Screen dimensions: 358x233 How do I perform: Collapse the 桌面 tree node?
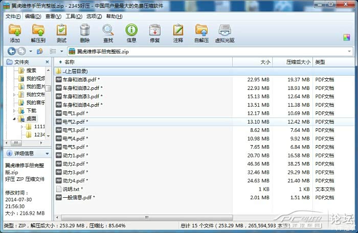click(14, 119)
